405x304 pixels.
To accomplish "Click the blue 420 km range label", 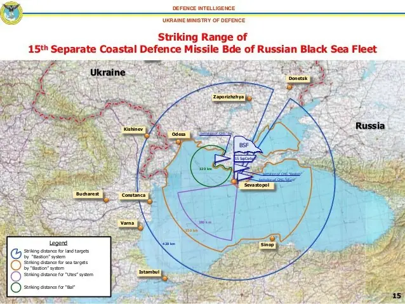I will coord(169,244).
